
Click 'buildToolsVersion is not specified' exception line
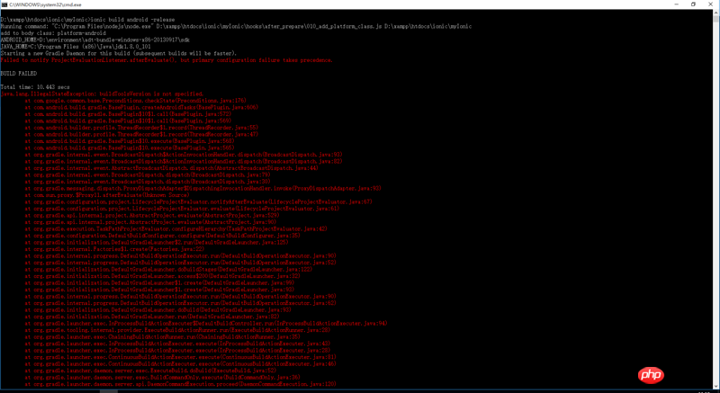click(x=102, y=94)
